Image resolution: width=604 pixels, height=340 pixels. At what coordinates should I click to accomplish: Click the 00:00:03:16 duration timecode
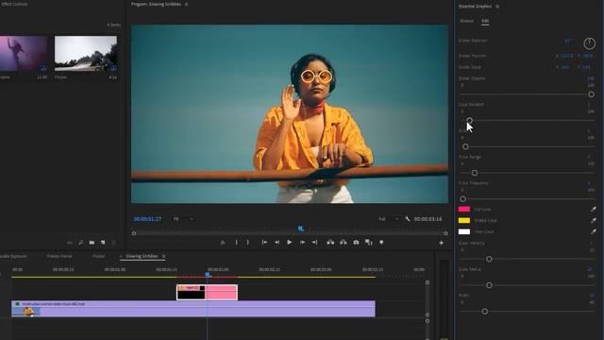tap(428, 219)
